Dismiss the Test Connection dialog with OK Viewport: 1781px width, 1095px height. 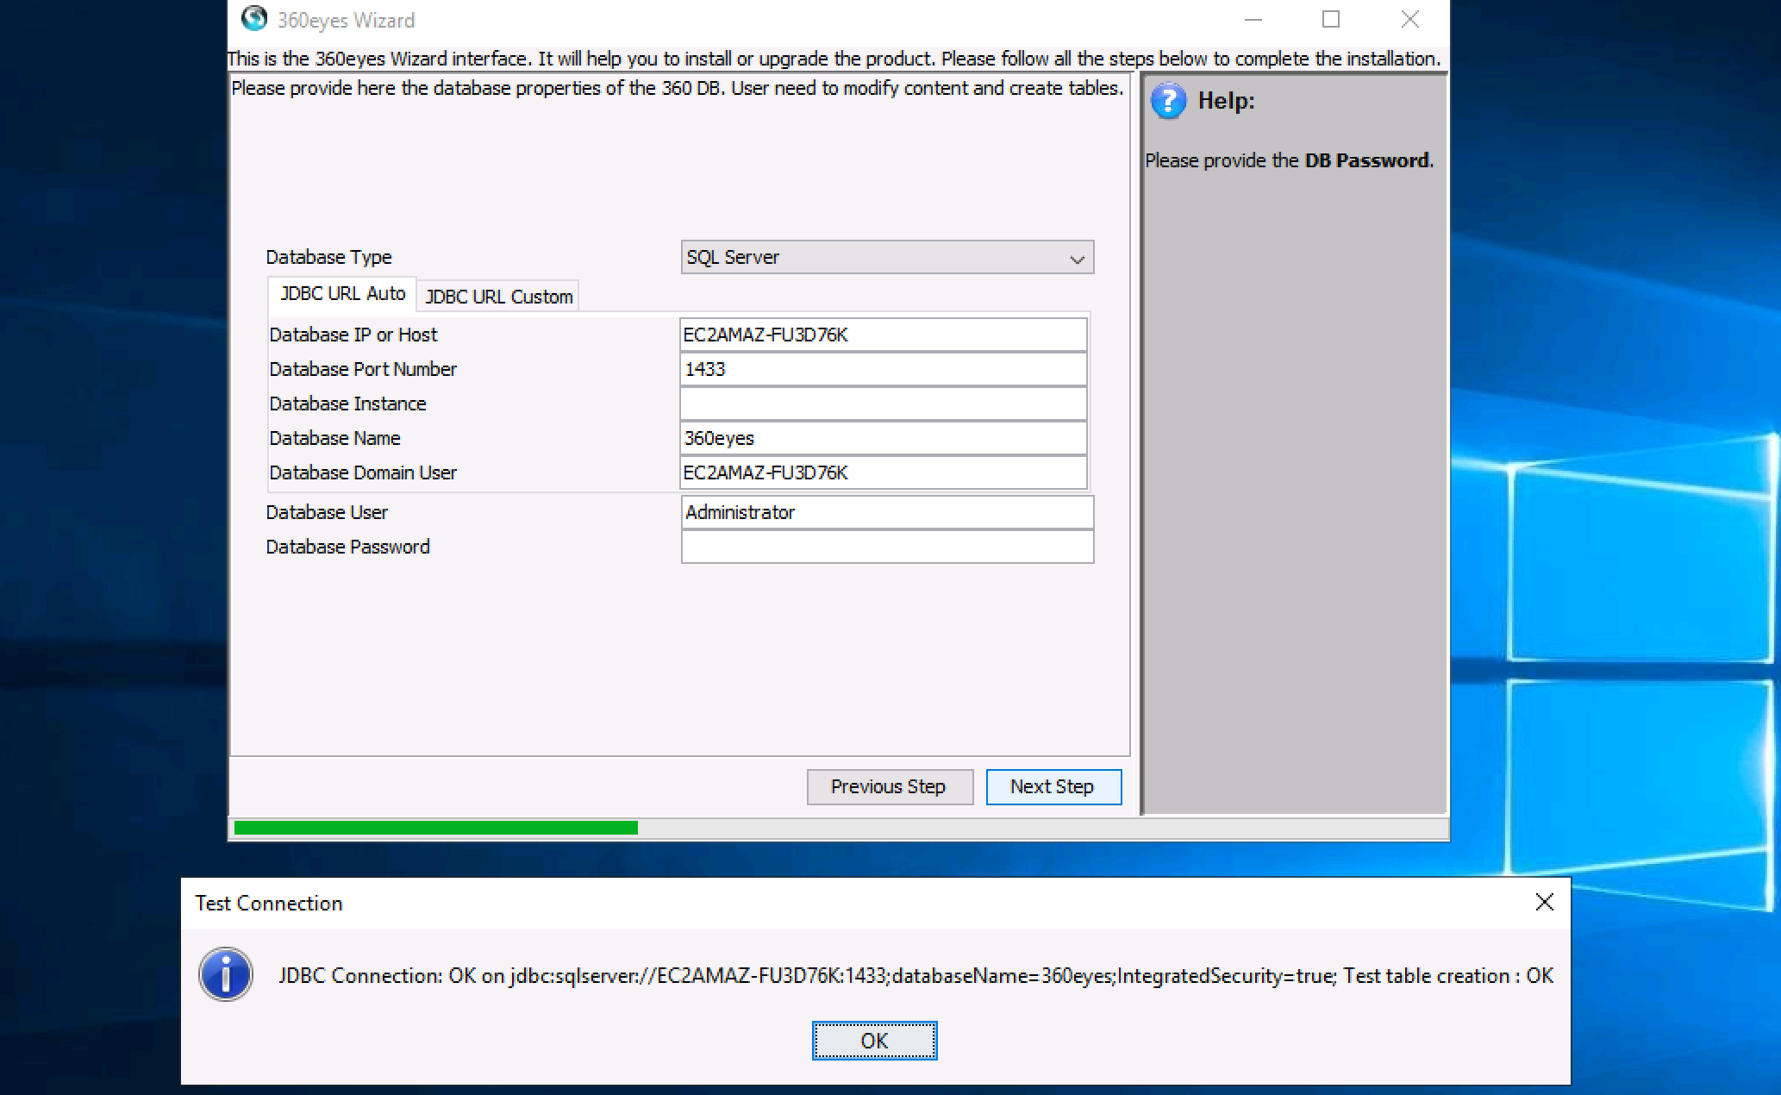click(x=873, y=1039)
